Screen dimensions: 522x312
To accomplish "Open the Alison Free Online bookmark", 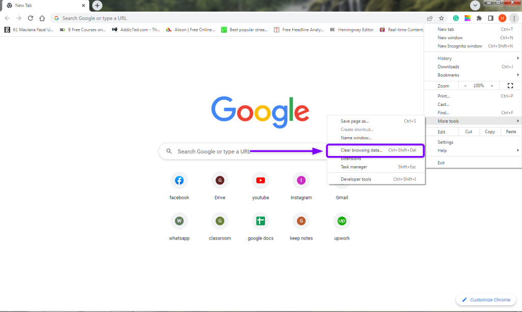I will pyautogui.click(x=191, y=30).
